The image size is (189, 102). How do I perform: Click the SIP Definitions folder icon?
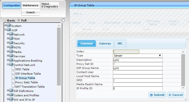pyautogui.click(x=11, y=90)
